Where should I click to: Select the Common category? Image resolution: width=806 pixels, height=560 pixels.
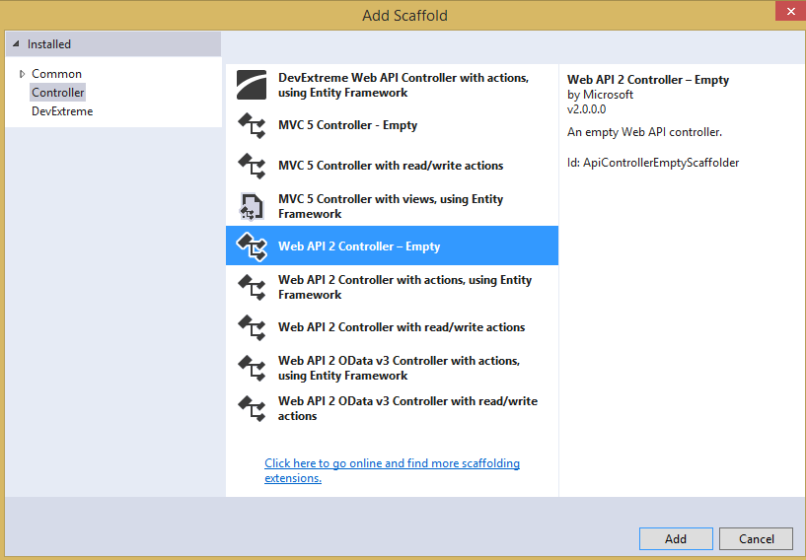coord(56,74)
